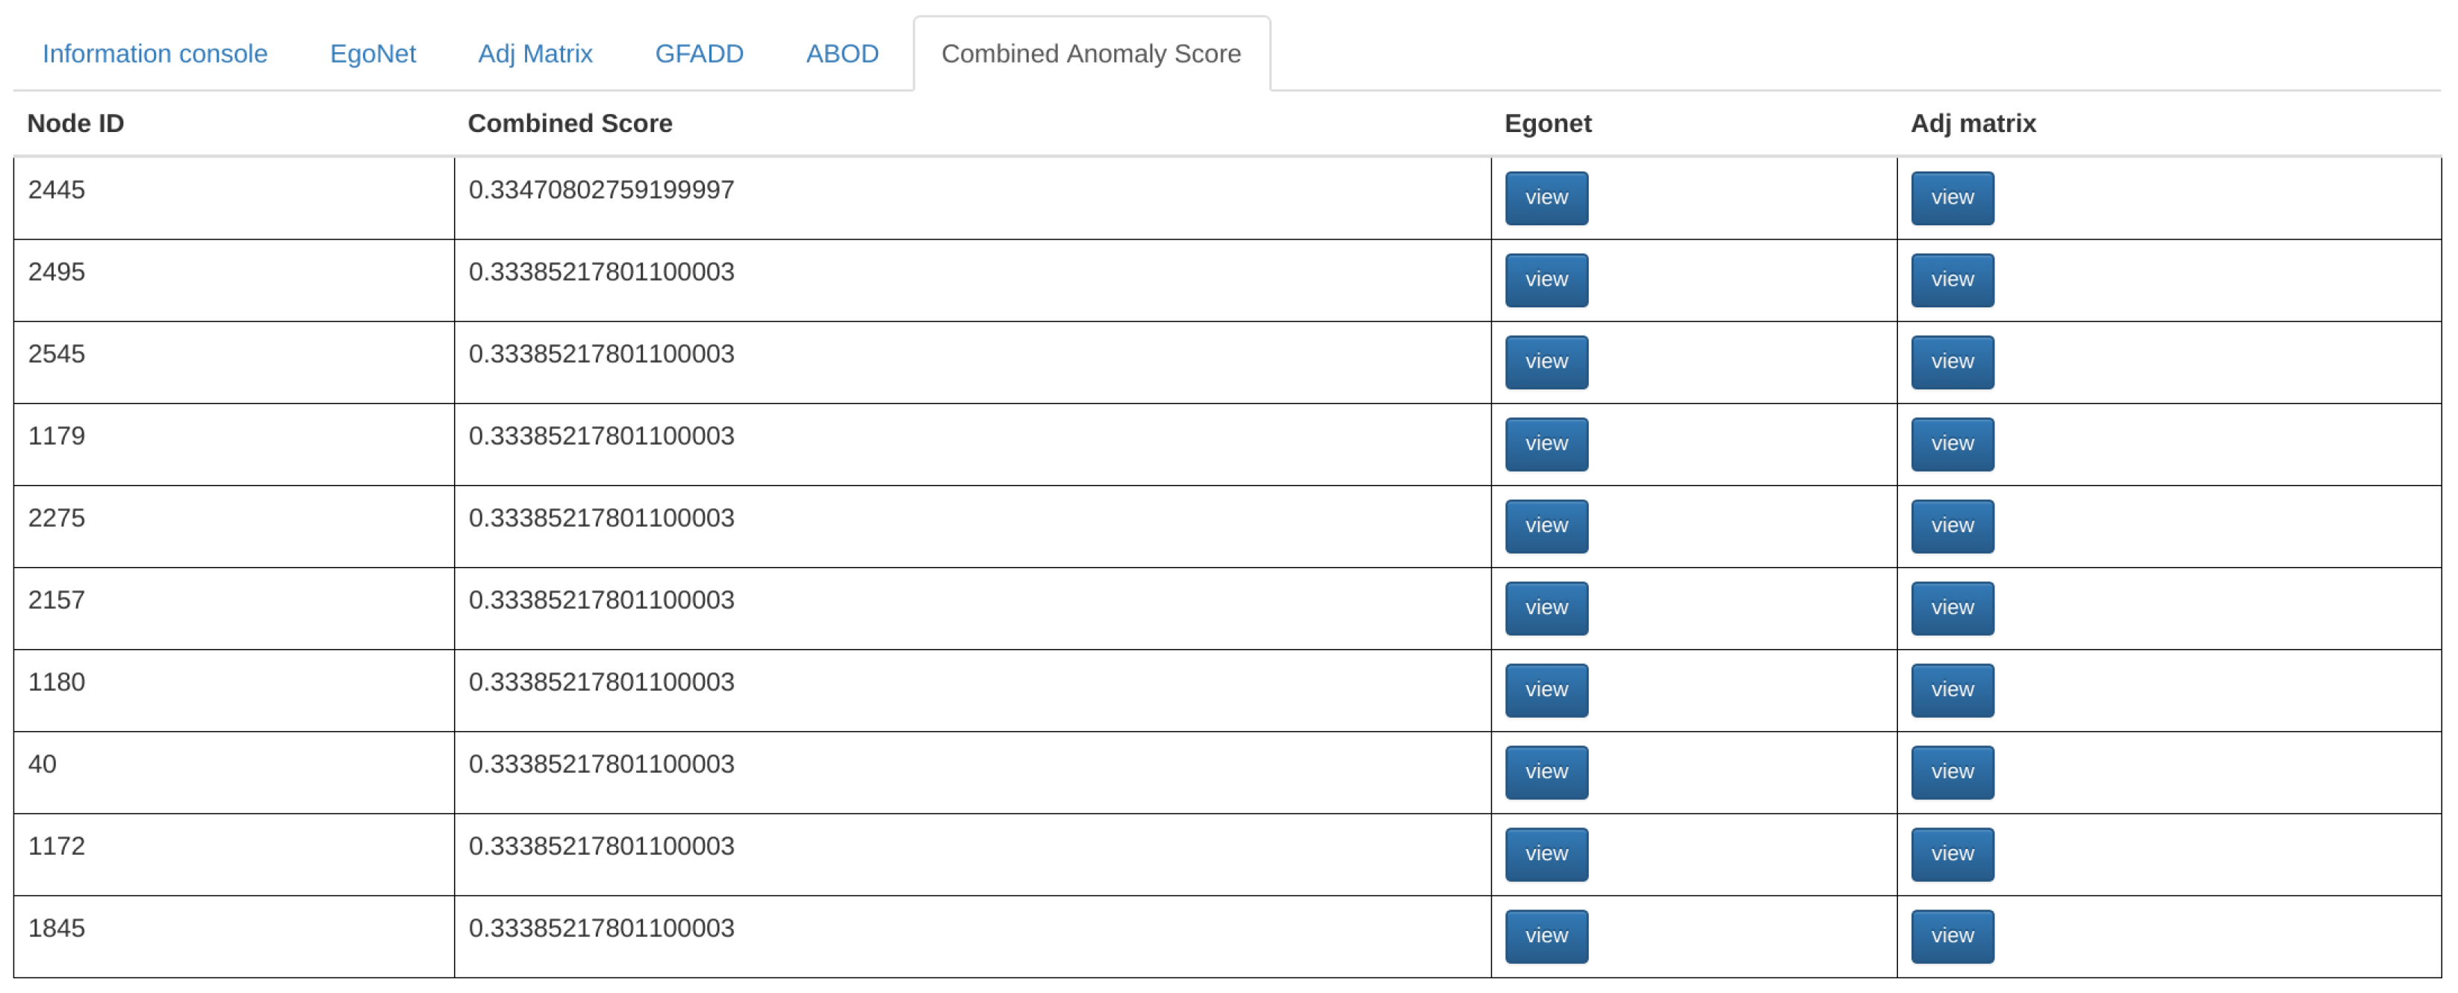
Task: View Adj matrix for node 2445
Action: [x=1951, y=197]
